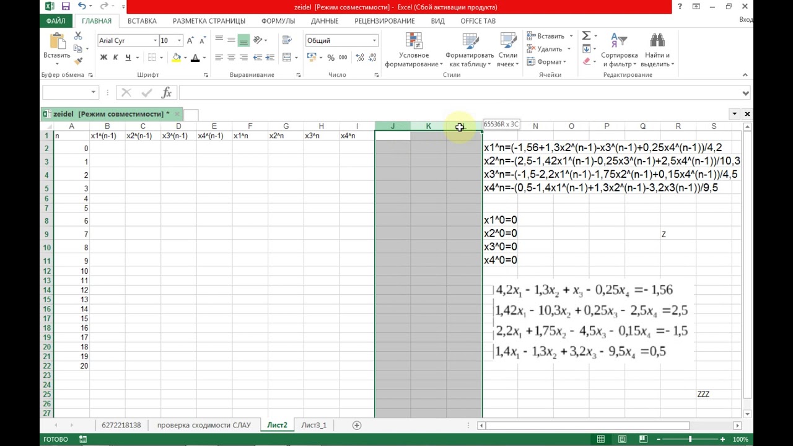Open number format dropdown Общий
793x446 pixels.
(x=374, y=40)
